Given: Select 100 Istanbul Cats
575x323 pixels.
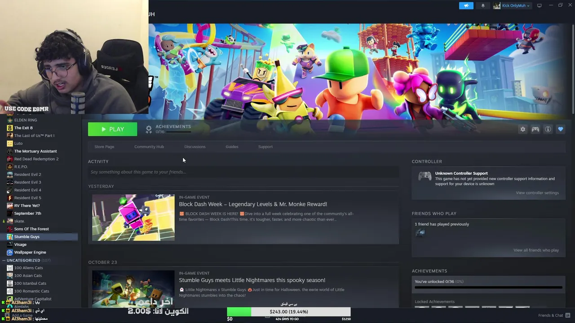Looking at the screenshot, I should coord(30,284).
